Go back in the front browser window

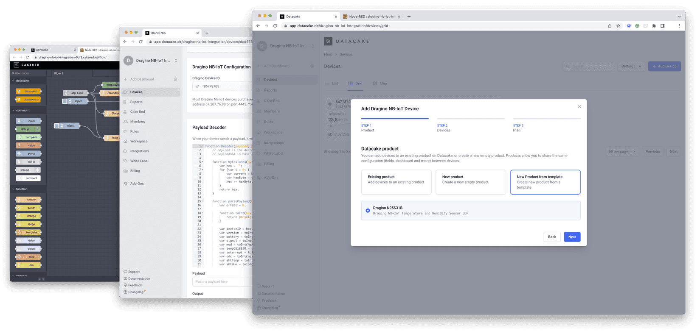coord(258,26)
